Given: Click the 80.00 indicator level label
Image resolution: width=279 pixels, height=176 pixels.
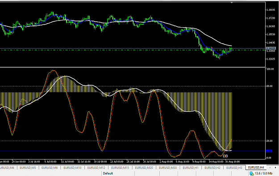Looking at the screenshot, I should pyautogui.click(x=269, y=86).
